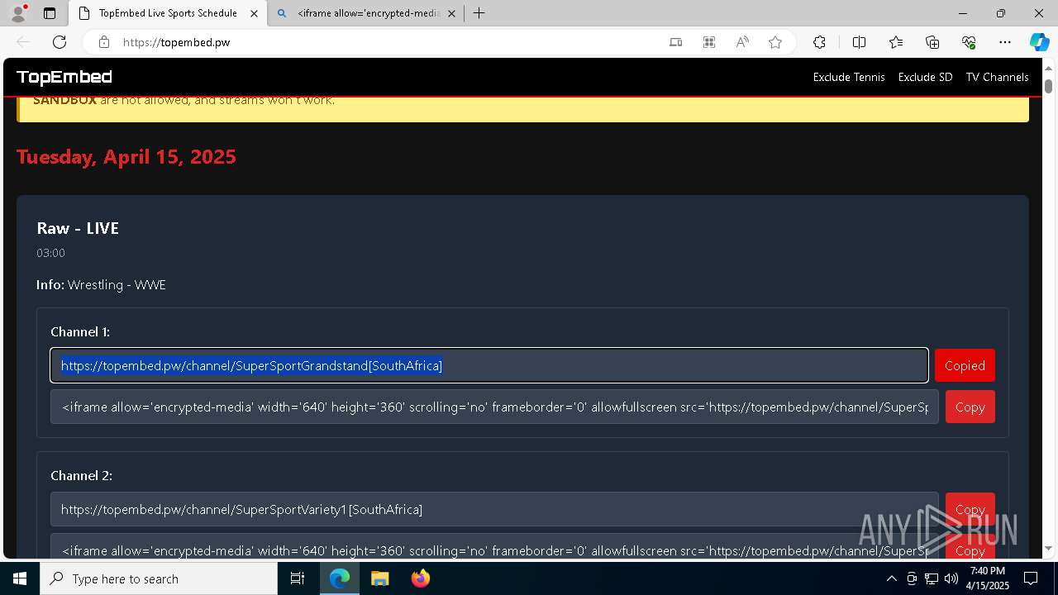
Task: Open the volume control icon
Action: (951, 578)
